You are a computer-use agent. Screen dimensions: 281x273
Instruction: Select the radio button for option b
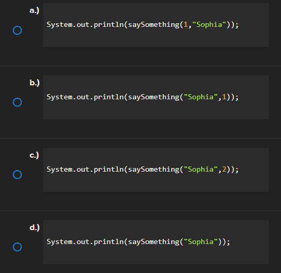tap(18, 102)
